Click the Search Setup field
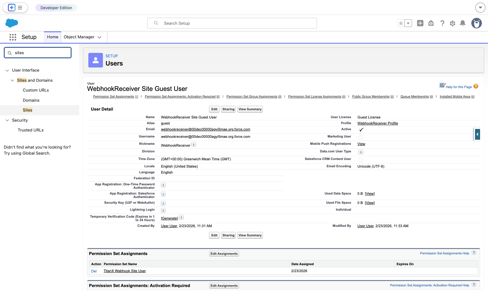The image size is (488, 294). 232,23
